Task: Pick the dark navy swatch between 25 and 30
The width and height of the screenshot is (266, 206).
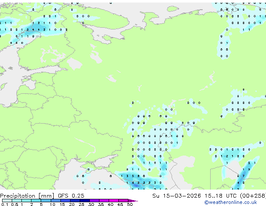Action: tap(85, 201)
